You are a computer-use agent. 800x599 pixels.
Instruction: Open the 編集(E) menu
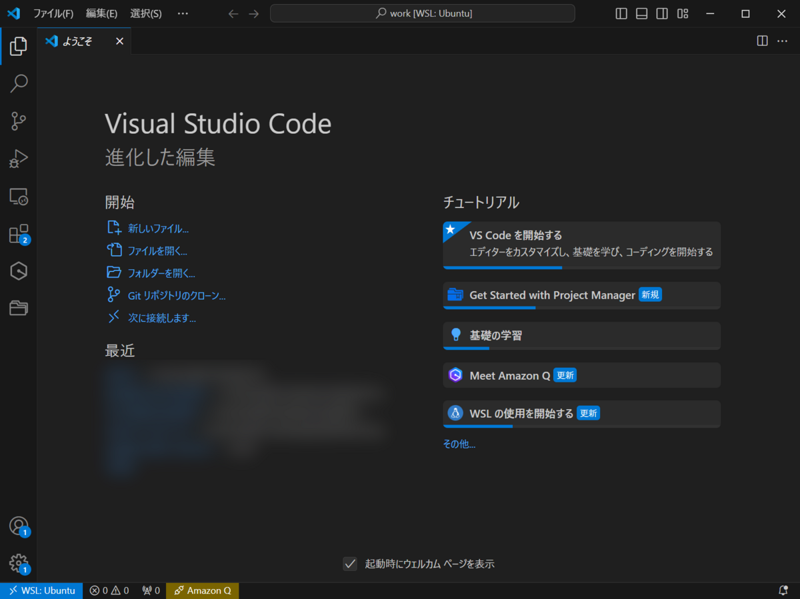(x=101, y=13)
